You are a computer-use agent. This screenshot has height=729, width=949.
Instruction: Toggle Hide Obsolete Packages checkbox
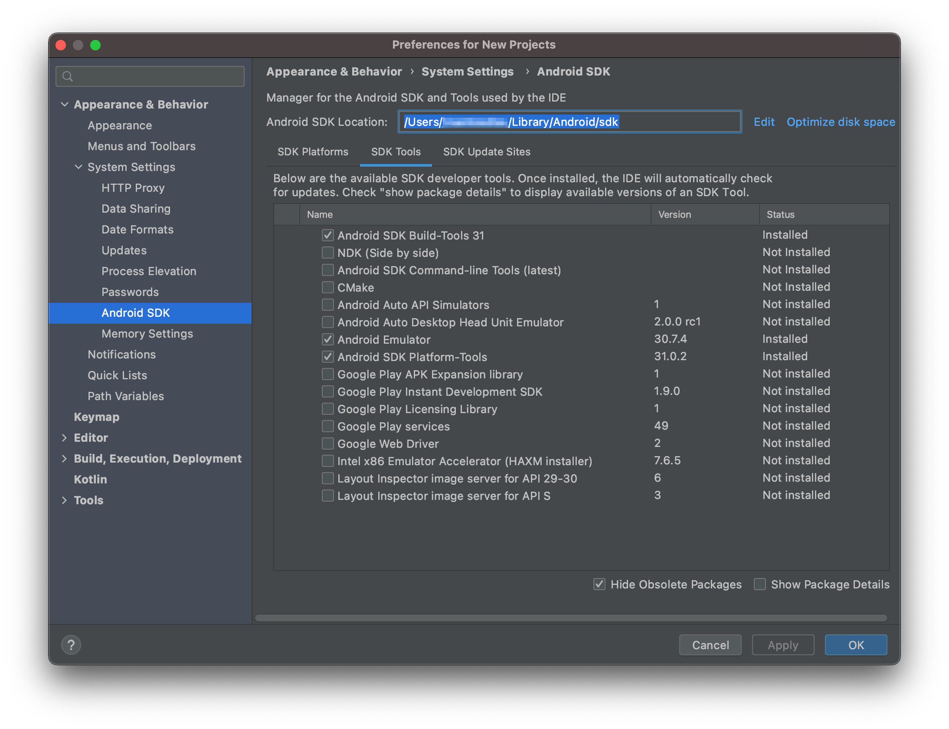click(x=599, y=584)
